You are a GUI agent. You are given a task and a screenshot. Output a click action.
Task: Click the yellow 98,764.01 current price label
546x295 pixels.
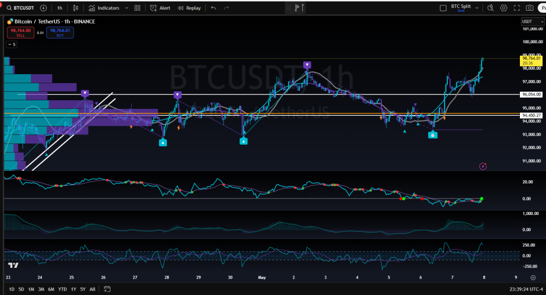(x=531, y=61)
